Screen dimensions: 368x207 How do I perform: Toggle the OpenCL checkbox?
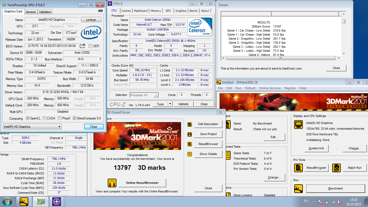[x=27, y=118]
